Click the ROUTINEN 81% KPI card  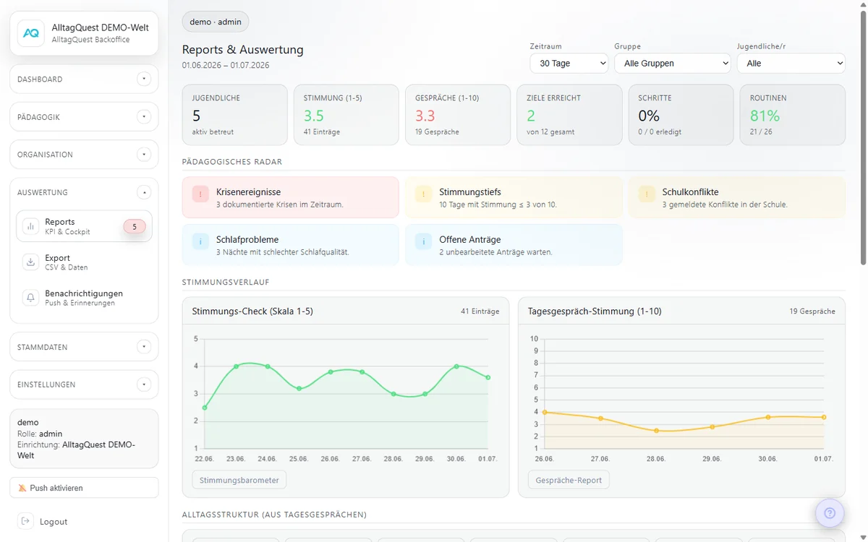tap(793, 115)
